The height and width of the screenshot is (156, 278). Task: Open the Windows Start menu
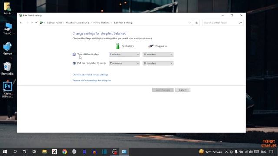[x=5, y=152]
